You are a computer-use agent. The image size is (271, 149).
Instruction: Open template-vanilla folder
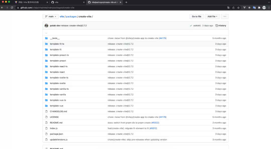click(58, 95)
